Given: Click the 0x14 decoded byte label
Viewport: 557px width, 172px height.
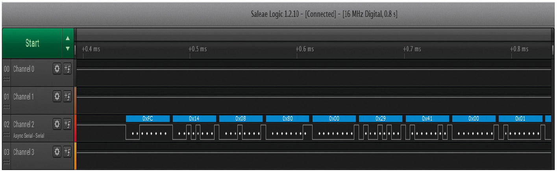Looking at the screenshot, I should (x=194, y=118).
